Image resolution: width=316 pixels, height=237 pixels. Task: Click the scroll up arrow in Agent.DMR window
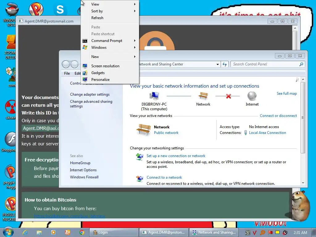pos(295,28)
